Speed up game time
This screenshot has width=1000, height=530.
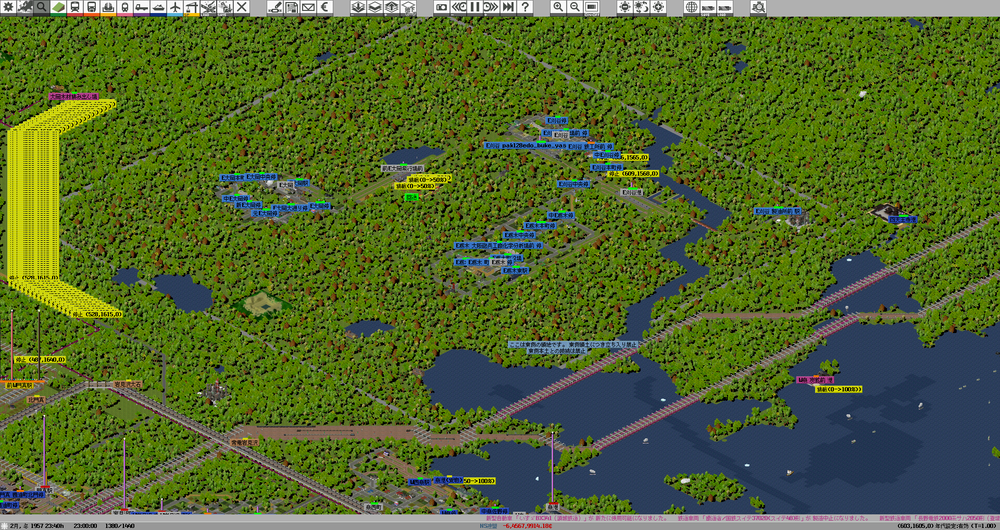tap(492, 7)
